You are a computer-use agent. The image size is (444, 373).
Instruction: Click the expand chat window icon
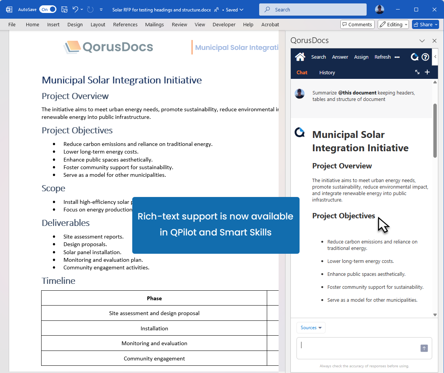click(x=417, y=72)
